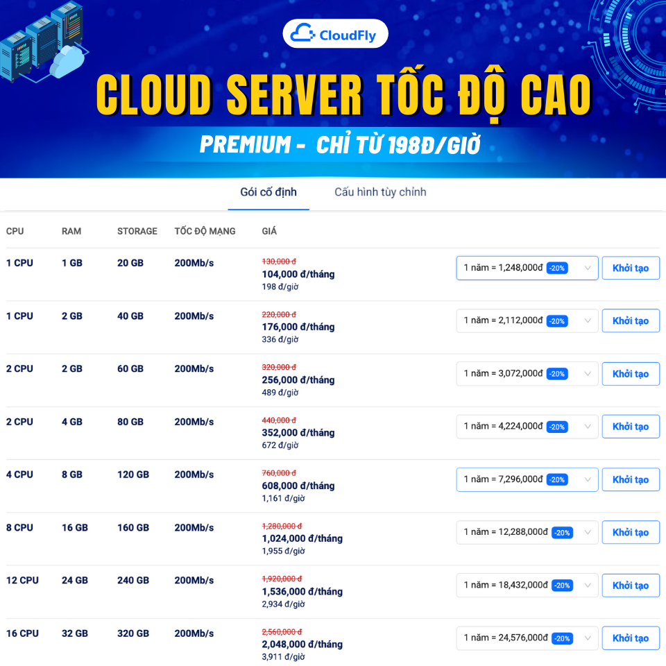
Task: Click the 489 đ/giờ hourly rate
Action: (x=280, y=393)
